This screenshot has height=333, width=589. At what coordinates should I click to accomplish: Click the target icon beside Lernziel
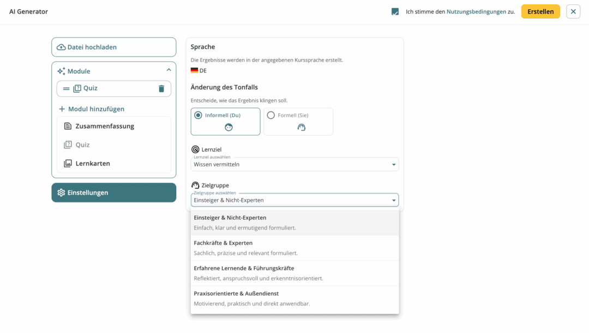195,150
